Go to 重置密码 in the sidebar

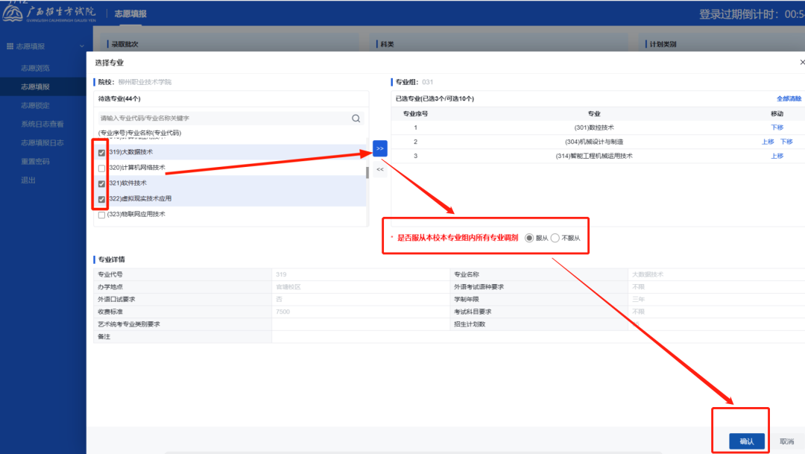35,161
